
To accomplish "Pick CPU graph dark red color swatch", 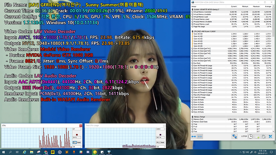I will point(77,135).
